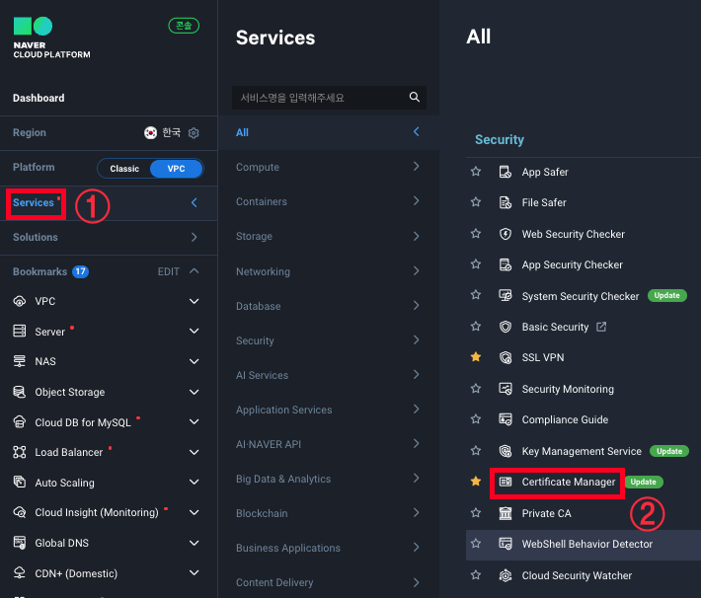The width and height of the screenshot is (701, 598).
Task: Click the File Safer service icon
Action: click(506, 202)
